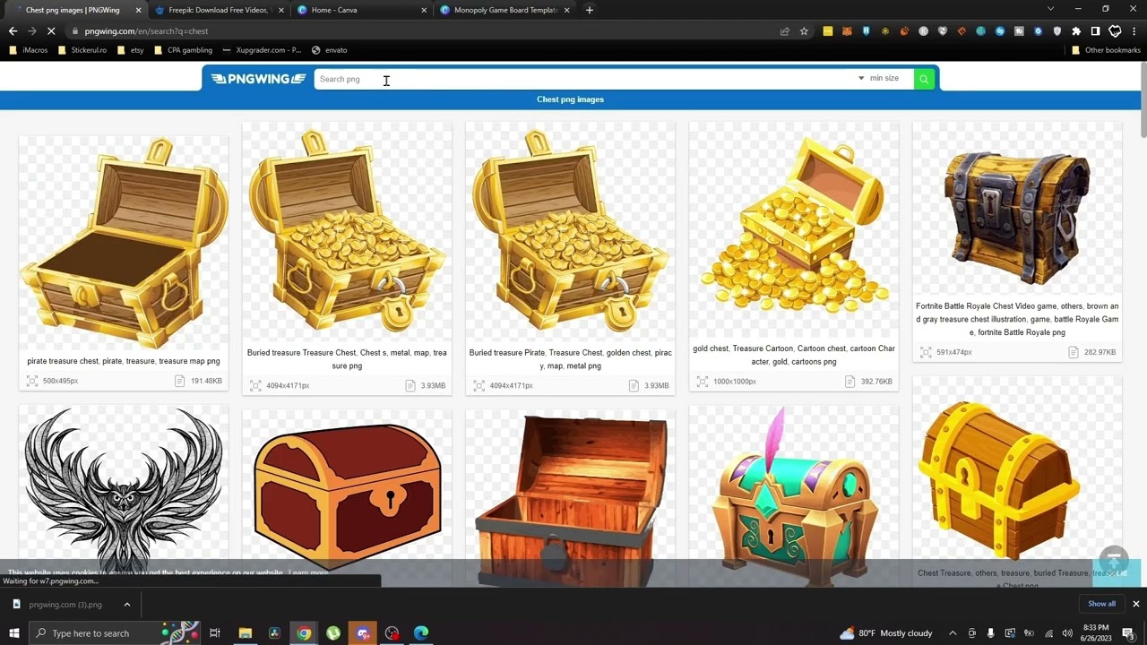Open pirate treasure chest png link
Image resolution: width=1147 pixels, height=645 pixels.
tap(124, 361)
